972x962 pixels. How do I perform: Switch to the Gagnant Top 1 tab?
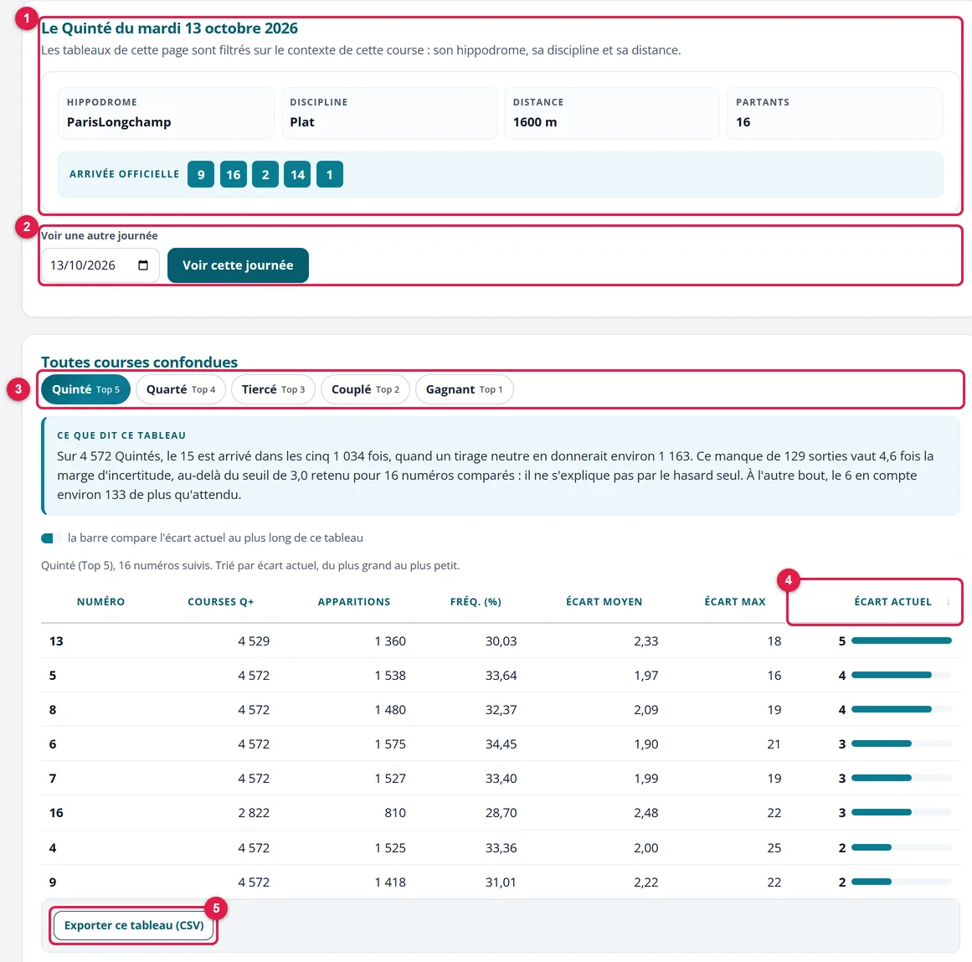click(x=464, y=389)
